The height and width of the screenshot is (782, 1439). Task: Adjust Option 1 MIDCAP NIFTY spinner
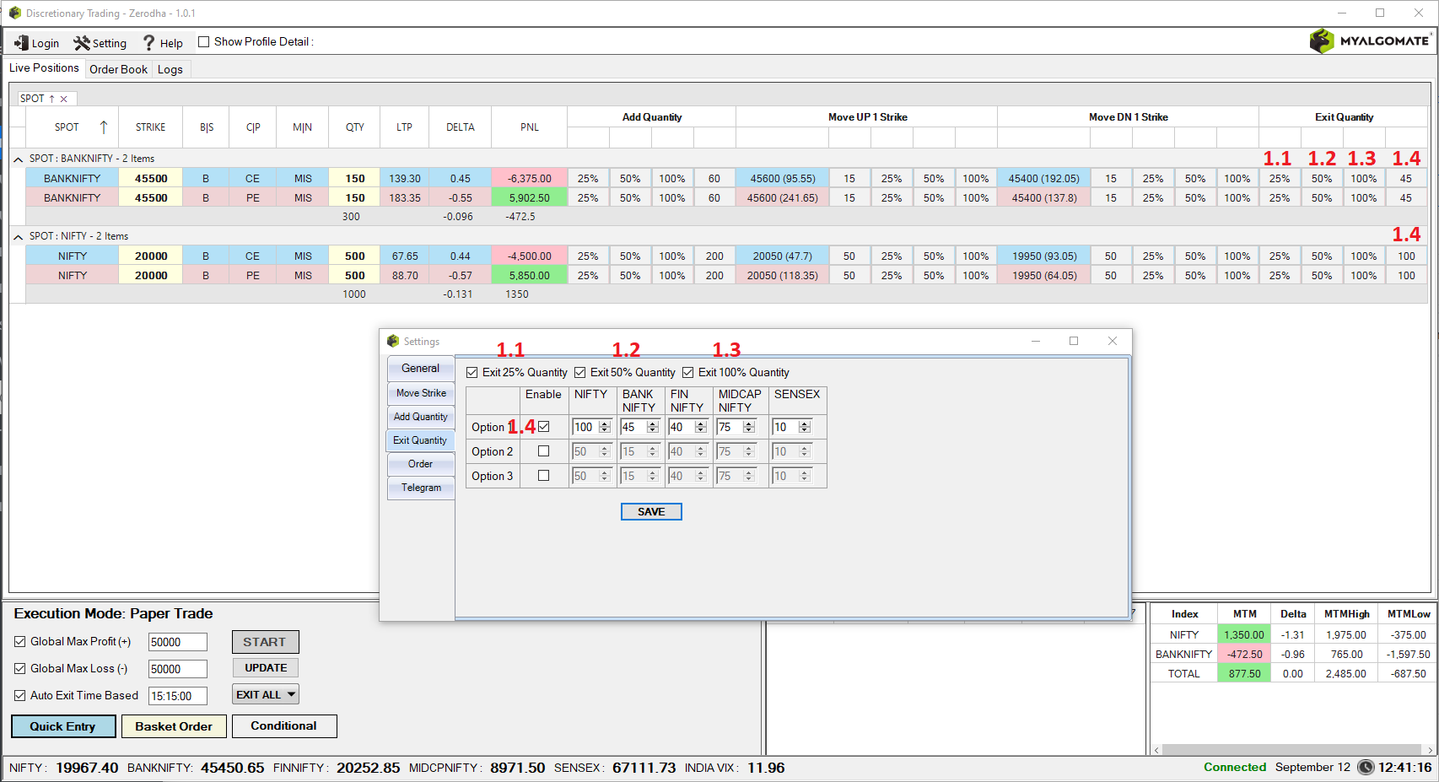point(748,427)
